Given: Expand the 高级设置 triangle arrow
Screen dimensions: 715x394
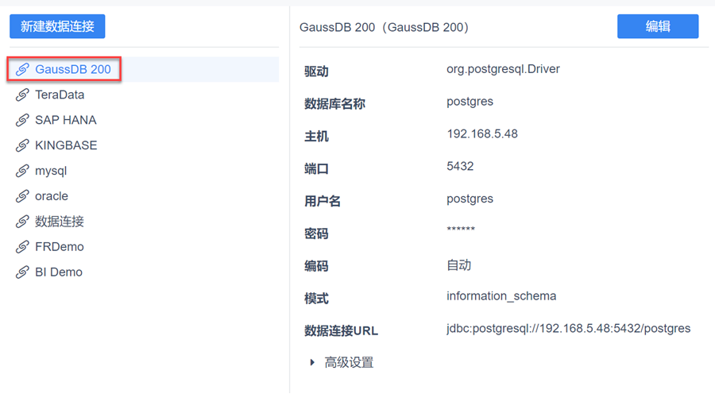Looking at the screenshot, I should coord(312,362).
